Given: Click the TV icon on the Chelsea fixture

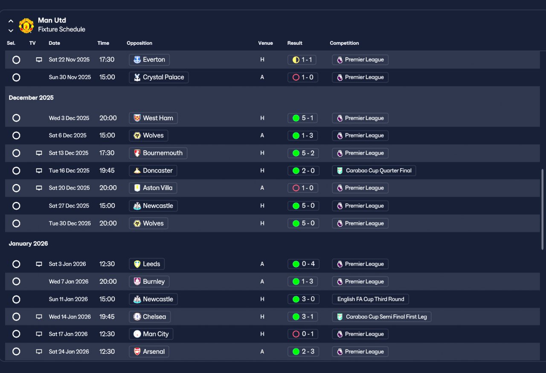Looking at the screenshot, I should (39, 317).
